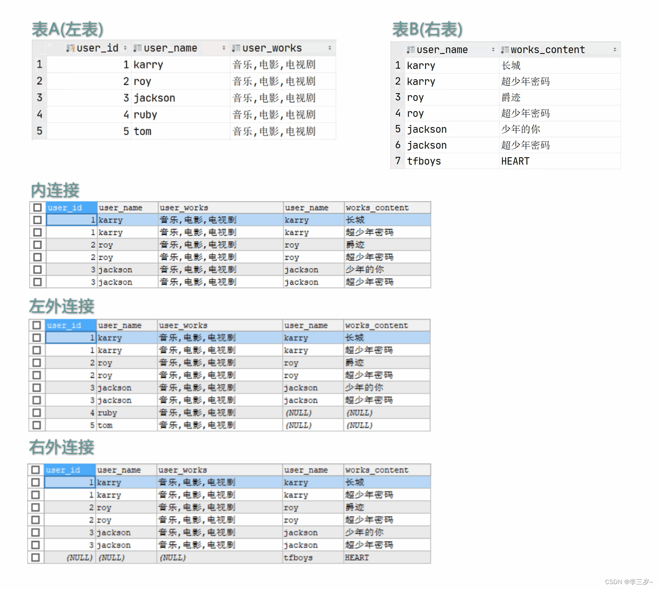Click the "ruby" cell in Table A
This screenshot has width=659, height=589.
coord(181,115)
